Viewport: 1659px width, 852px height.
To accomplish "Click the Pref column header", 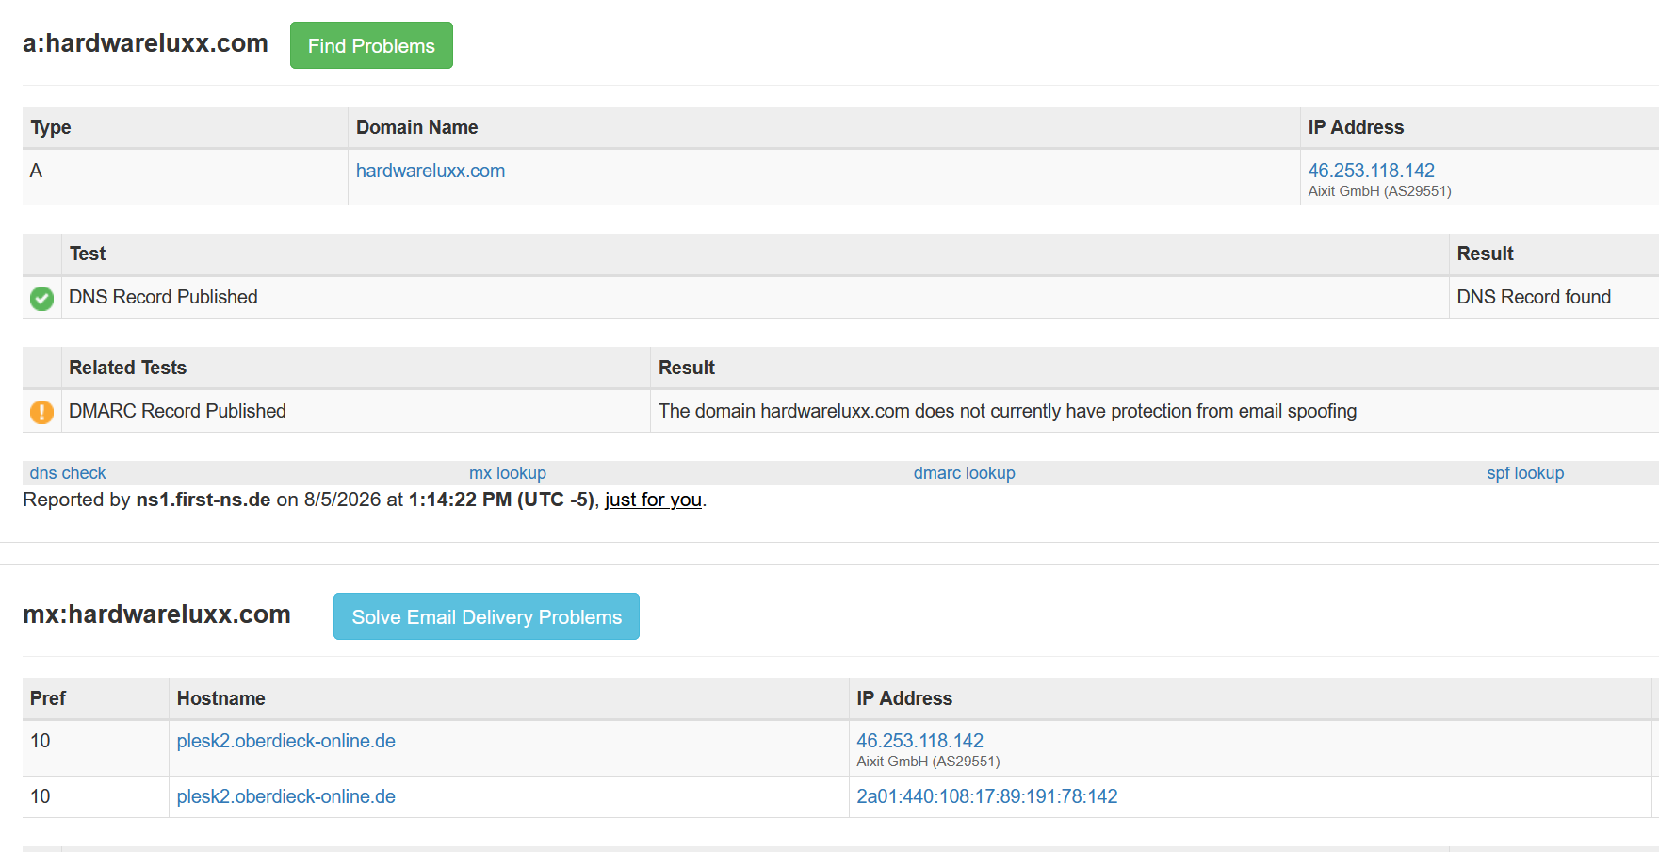I will pos(48,698).
